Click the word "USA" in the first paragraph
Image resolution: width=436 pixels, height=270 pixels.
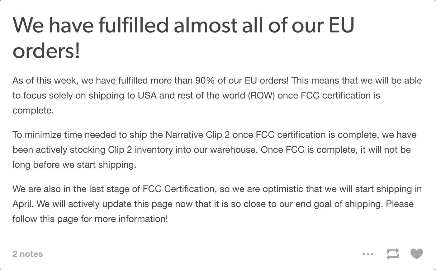click(x=147, y=95)
